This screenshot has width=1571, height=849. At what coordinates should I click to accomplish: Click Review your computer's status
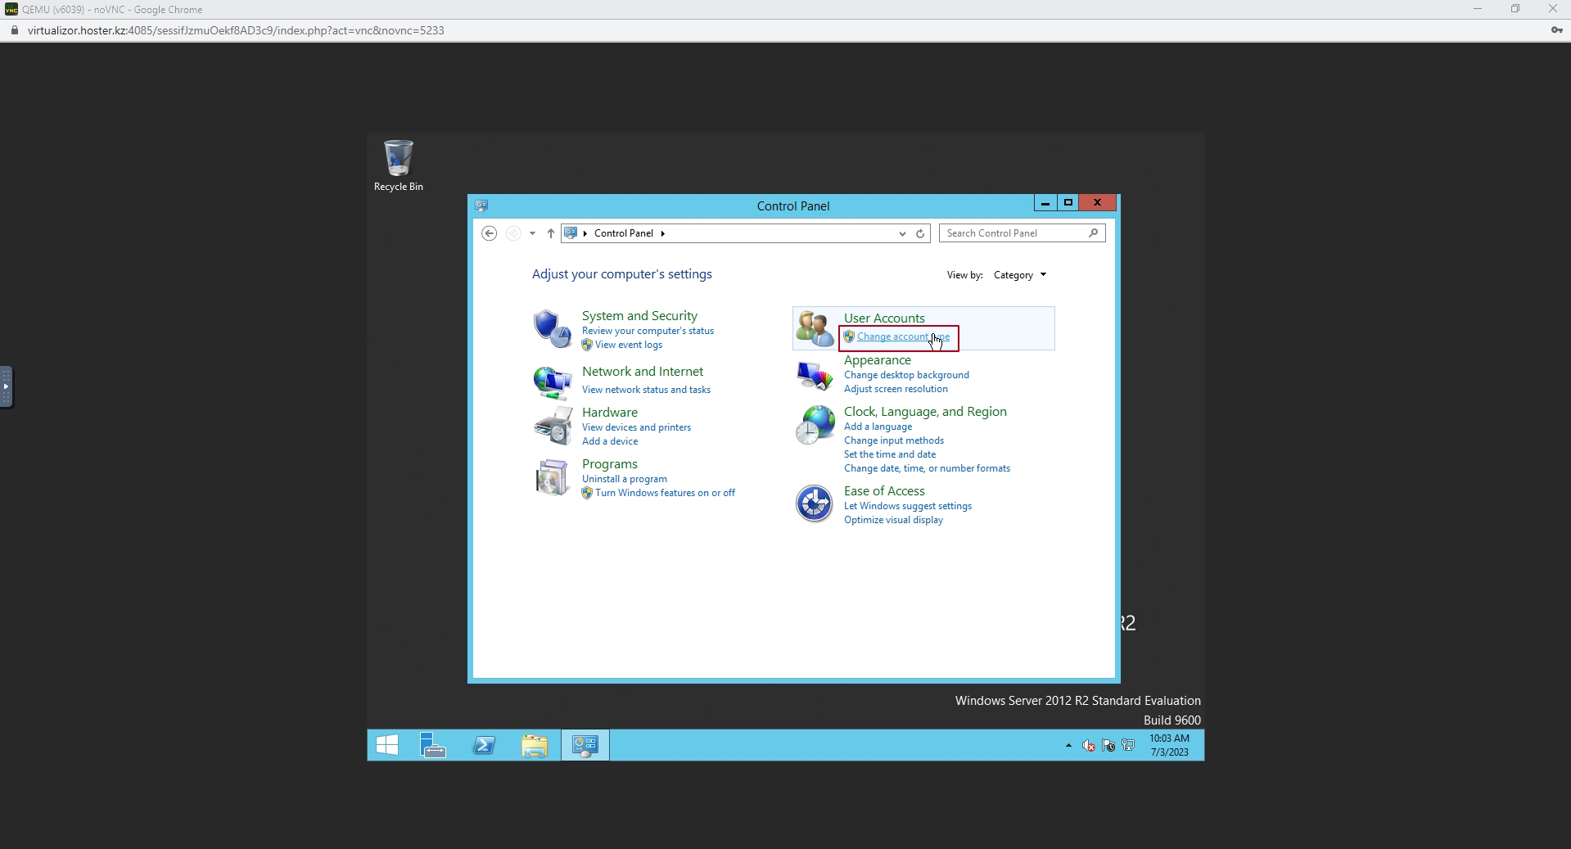click(x=648, y=331)
